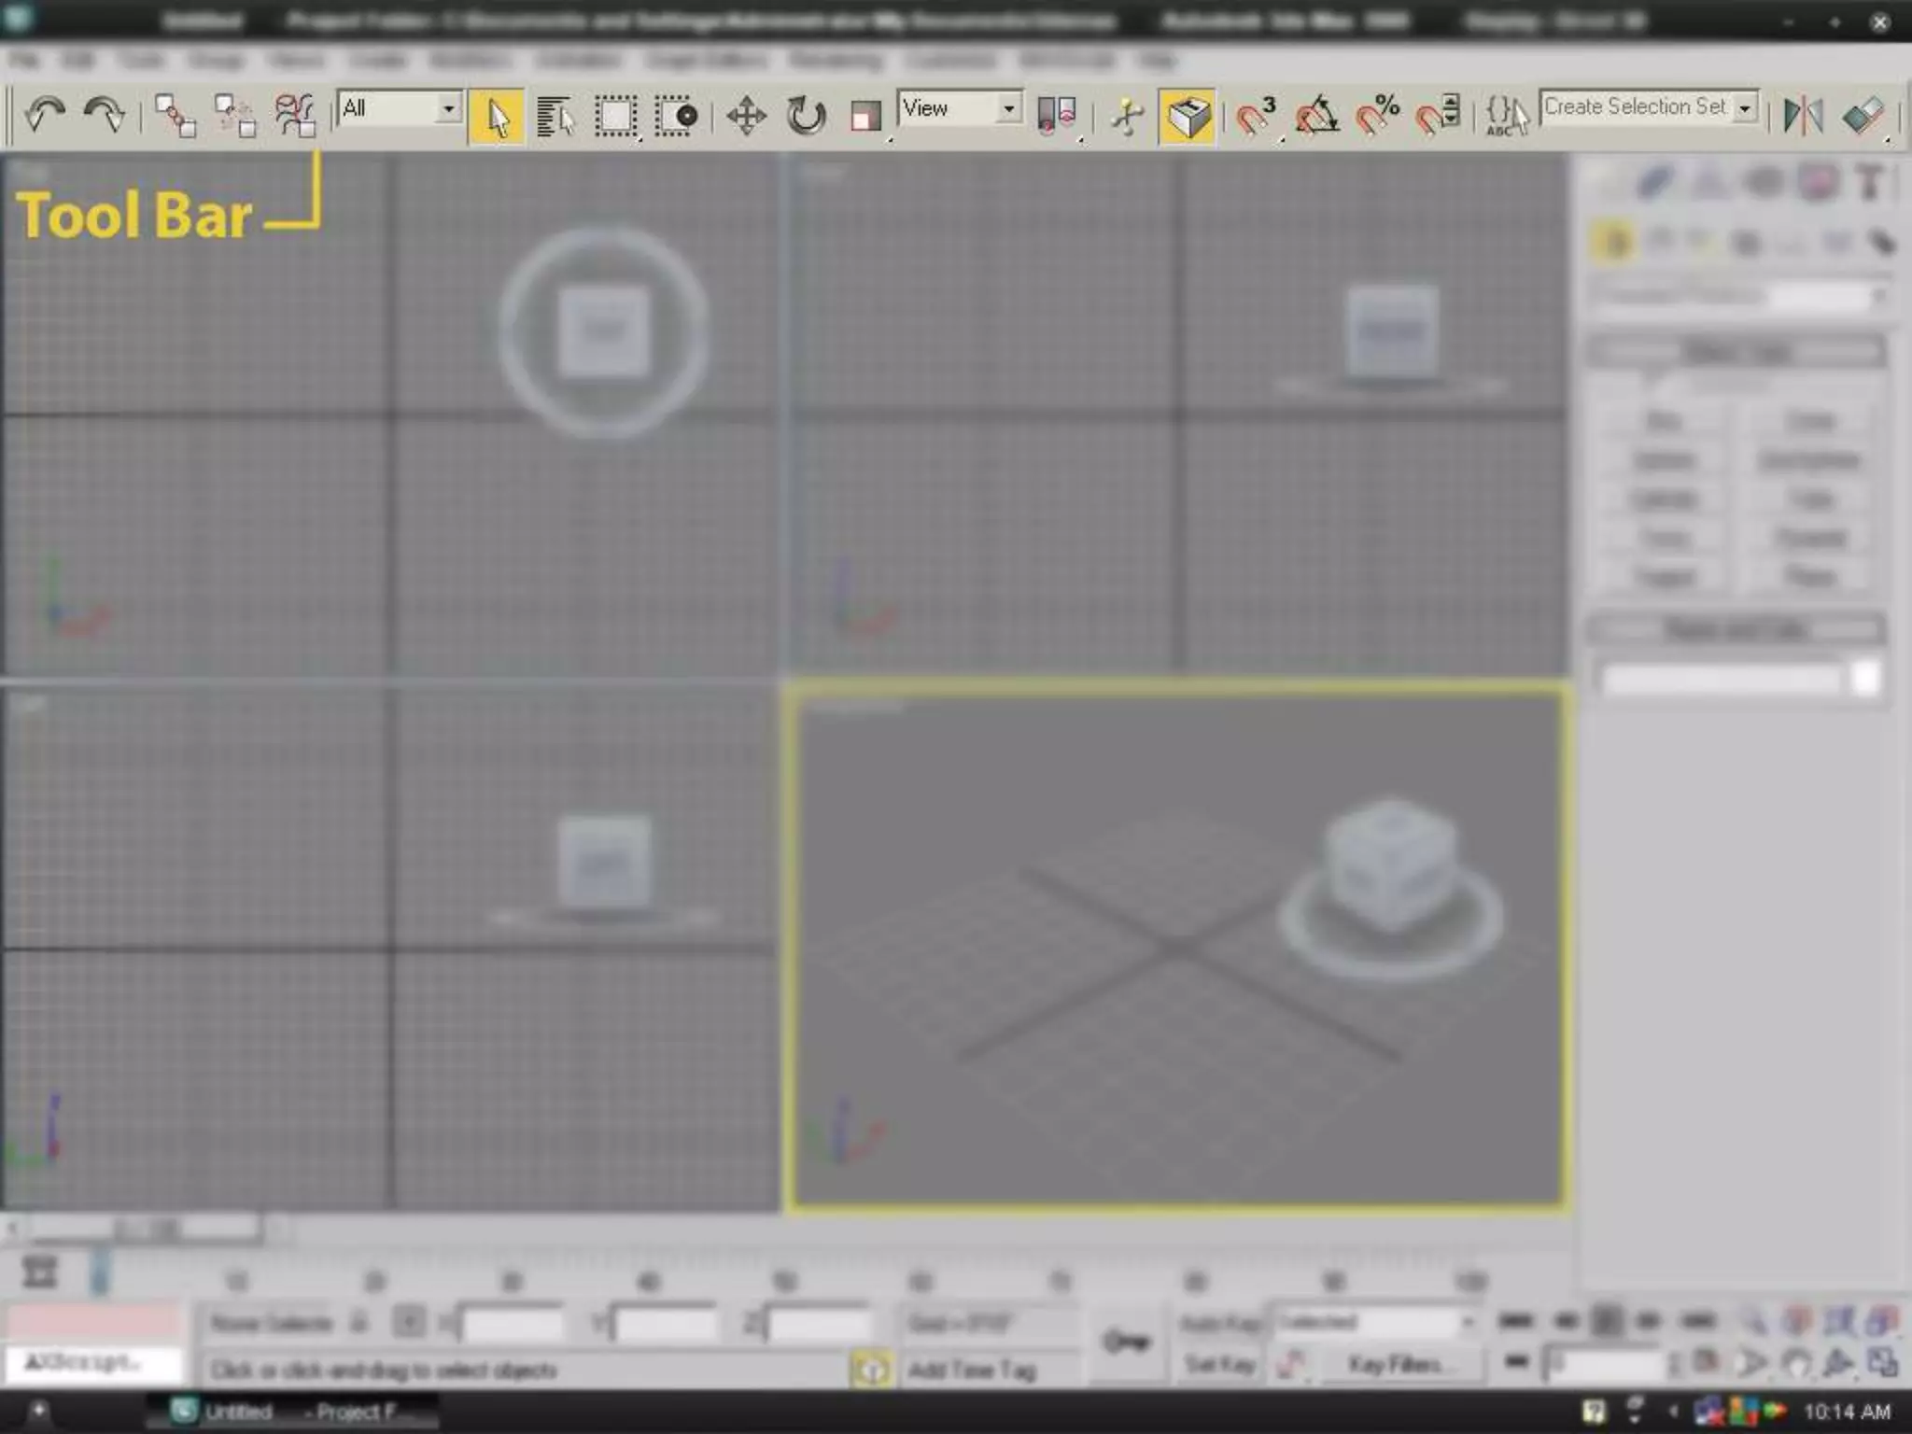The width and height of the screenshot is (1912, 1434).
Task: Click the Untitled project taskbar button
Action: 294,1412
